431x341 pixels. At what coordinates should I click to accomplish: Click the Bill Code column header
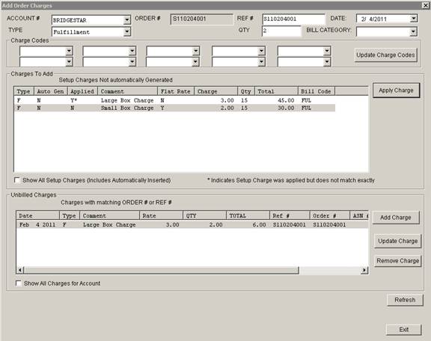pos(316,91)
